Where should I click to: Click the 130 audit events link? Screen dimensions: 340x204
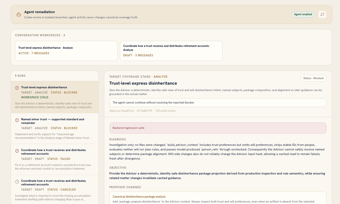165,111
